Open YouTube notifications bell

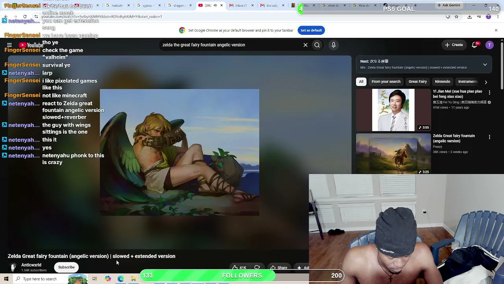coord(474,45)
